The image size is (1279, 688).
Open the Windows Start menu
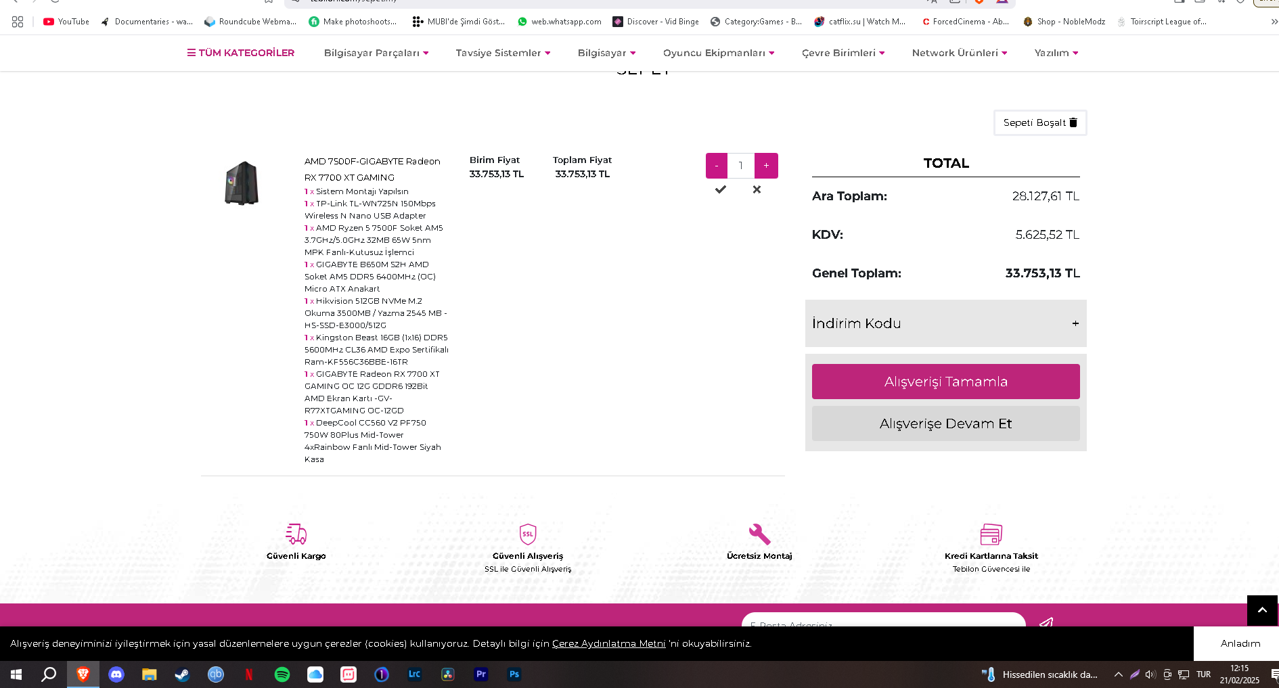(x=16, y=674)
